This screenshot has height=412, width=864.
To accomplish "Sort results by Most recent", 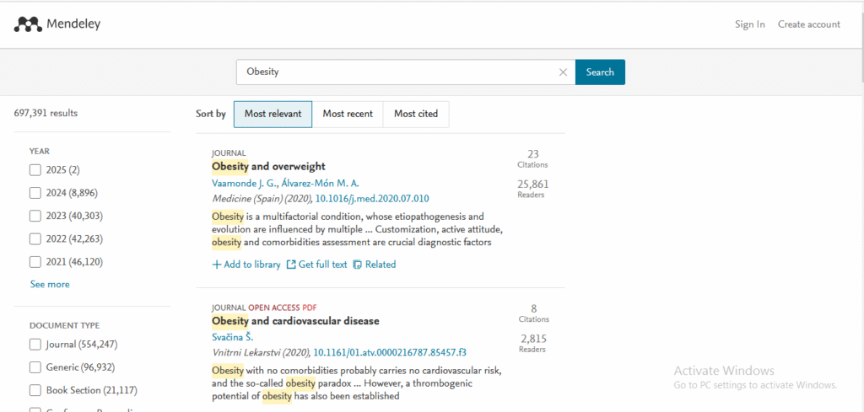I will [x=348, y=115].
